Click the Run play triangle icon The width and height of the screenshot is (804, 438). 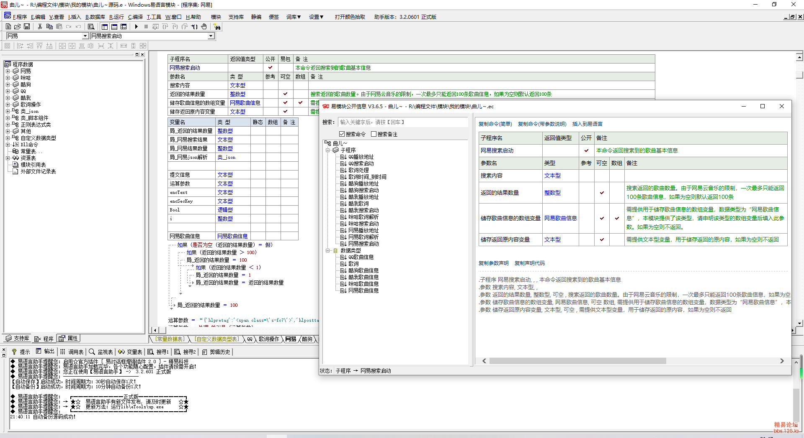pyautogui.click(x=136, y=26)
